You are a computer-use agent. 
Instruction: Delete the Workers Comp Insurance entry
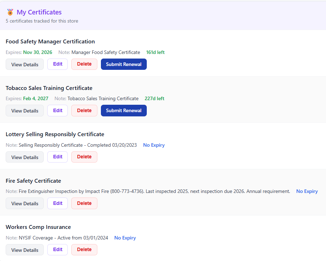coord(84,250)
